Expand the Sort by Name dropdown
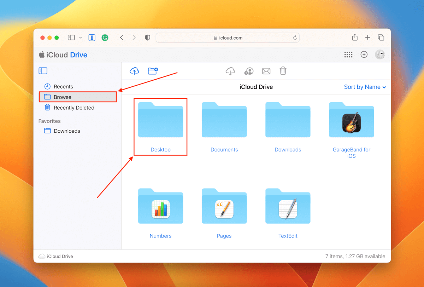The image size is (424, 287). tap(365, 87)
